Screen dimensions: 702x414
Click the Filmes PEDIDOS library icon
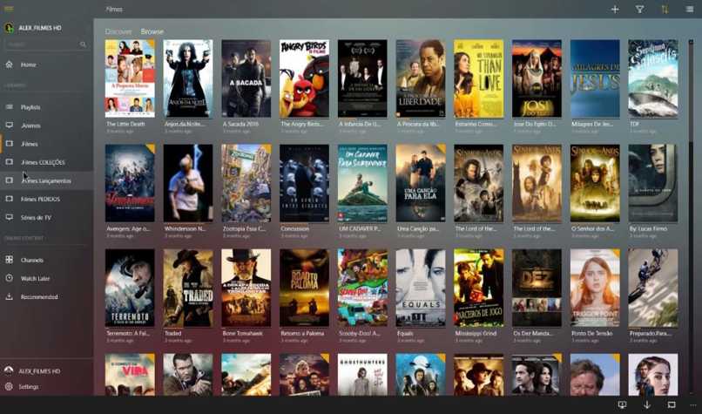(9, 199)
